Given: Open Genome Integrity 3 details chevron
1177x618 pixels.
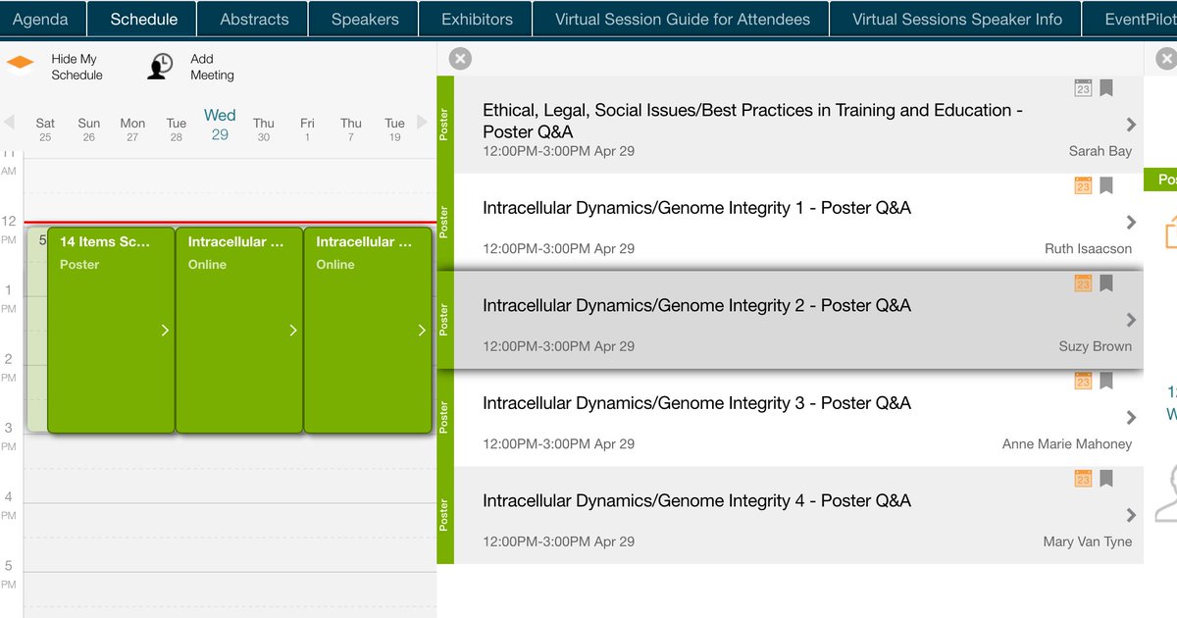Looking at the screenshot, I should (1131, 417).
